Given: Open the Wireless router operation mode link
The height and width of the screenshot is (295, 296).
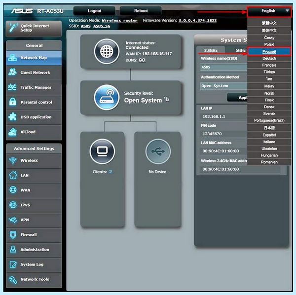Looking at the screenshot, I should [x=119, y=21].
